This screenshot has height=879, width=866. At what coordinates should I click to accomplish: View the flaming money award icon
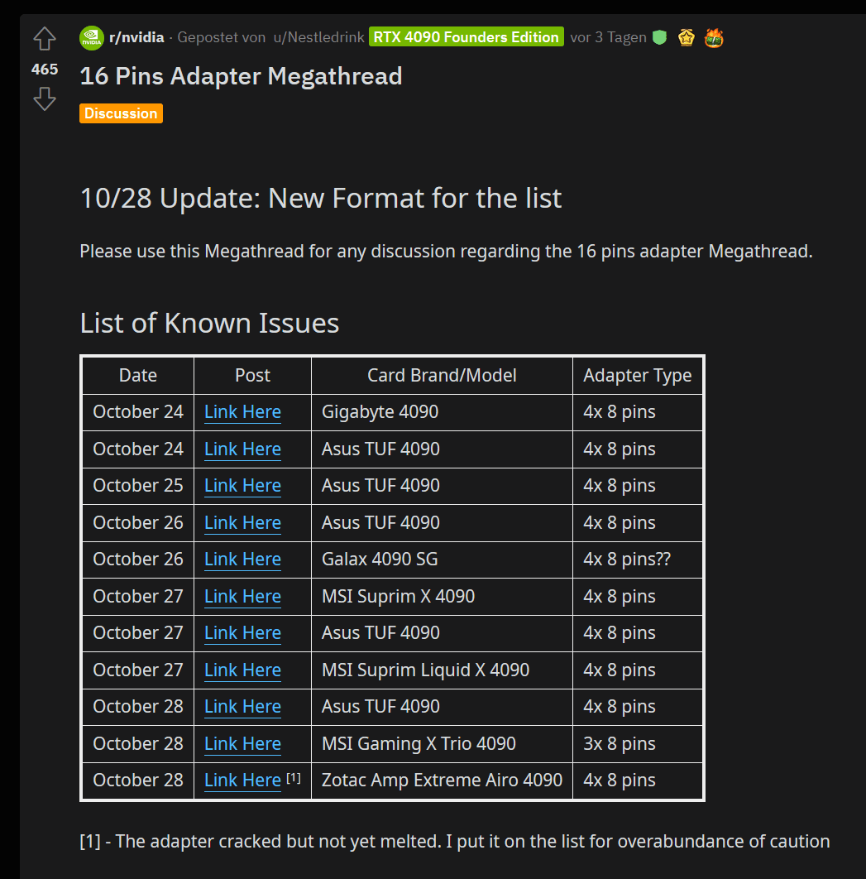tap(714, 37)
